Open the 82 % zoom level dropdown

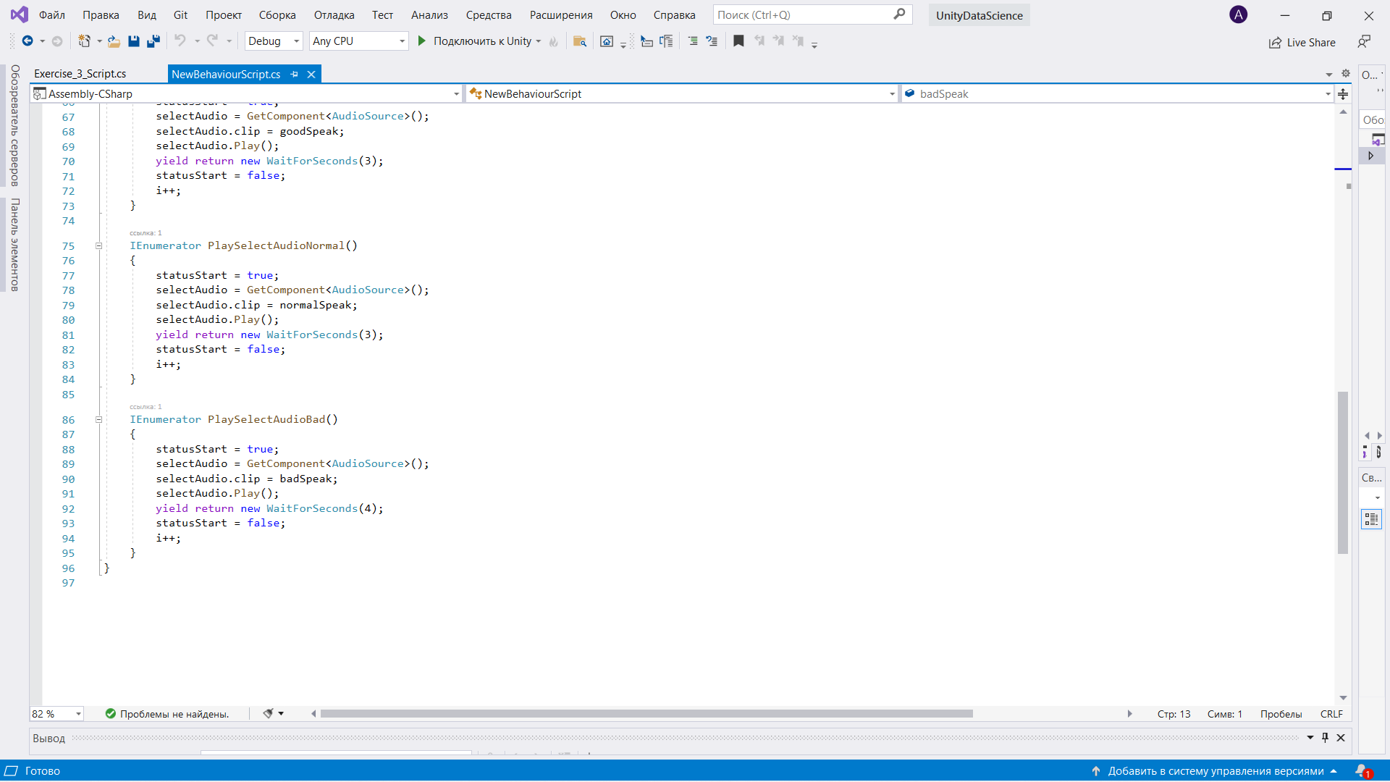click(56, 714)
